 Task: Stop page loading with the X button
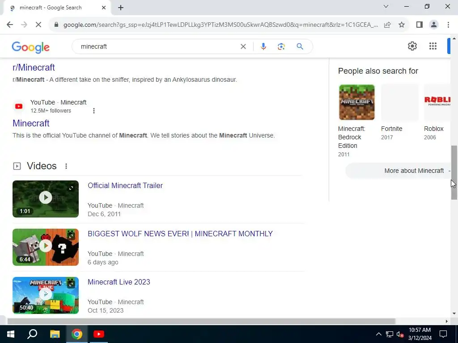point(38,25)
